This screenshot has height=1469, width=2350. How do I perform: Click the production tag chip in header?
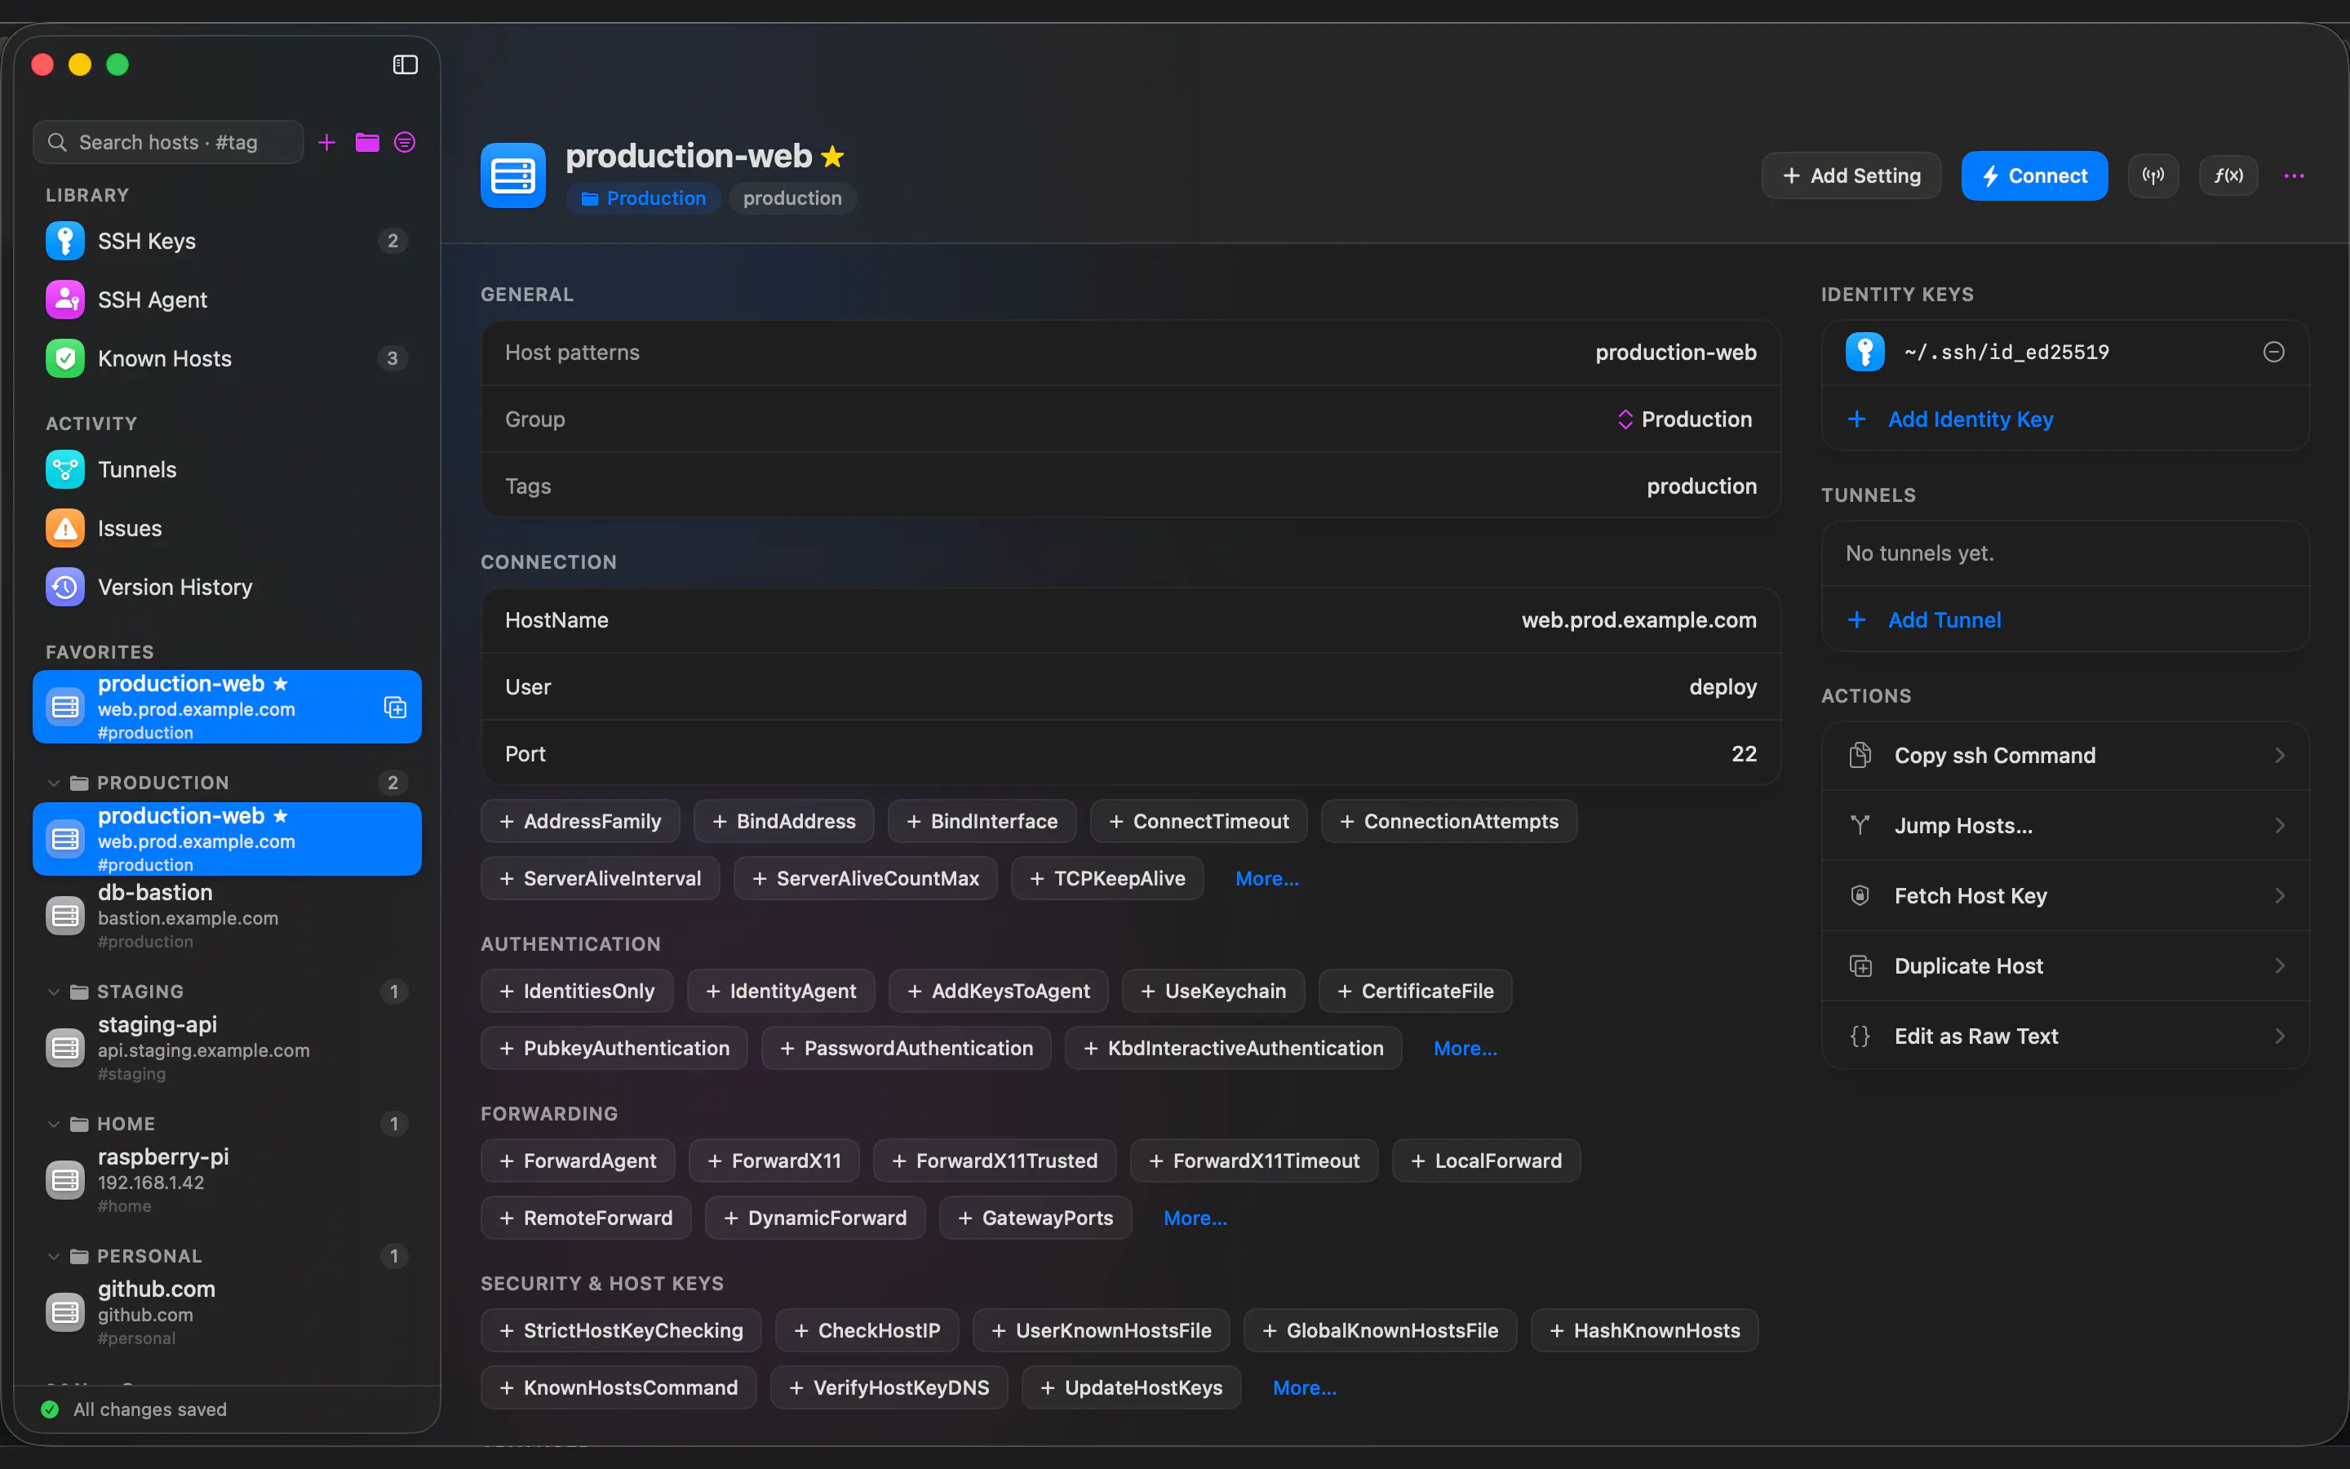point(792,198)
